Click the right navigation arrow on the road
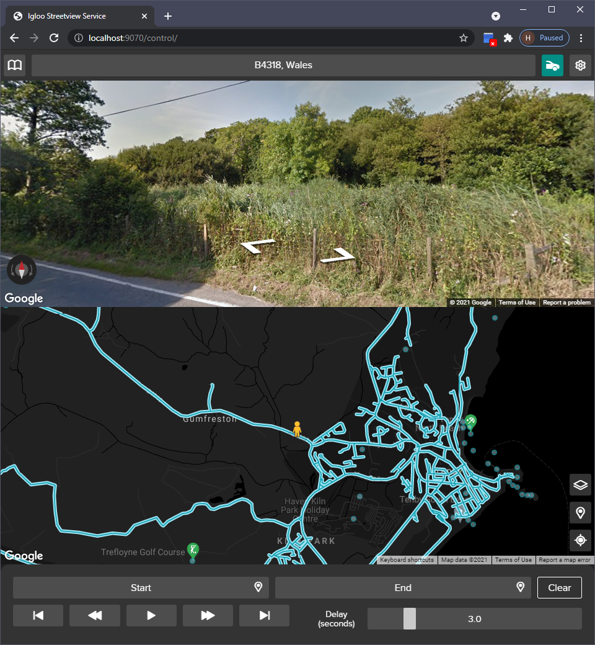 click(x=338, y=255)
